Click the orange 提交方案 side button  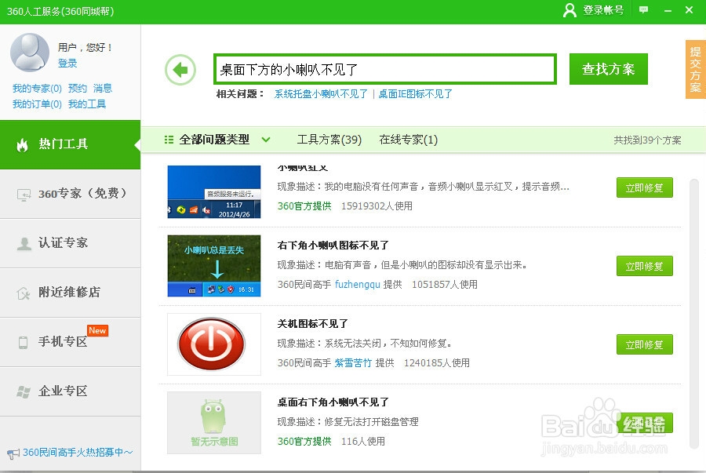click(x=693, y=69)
